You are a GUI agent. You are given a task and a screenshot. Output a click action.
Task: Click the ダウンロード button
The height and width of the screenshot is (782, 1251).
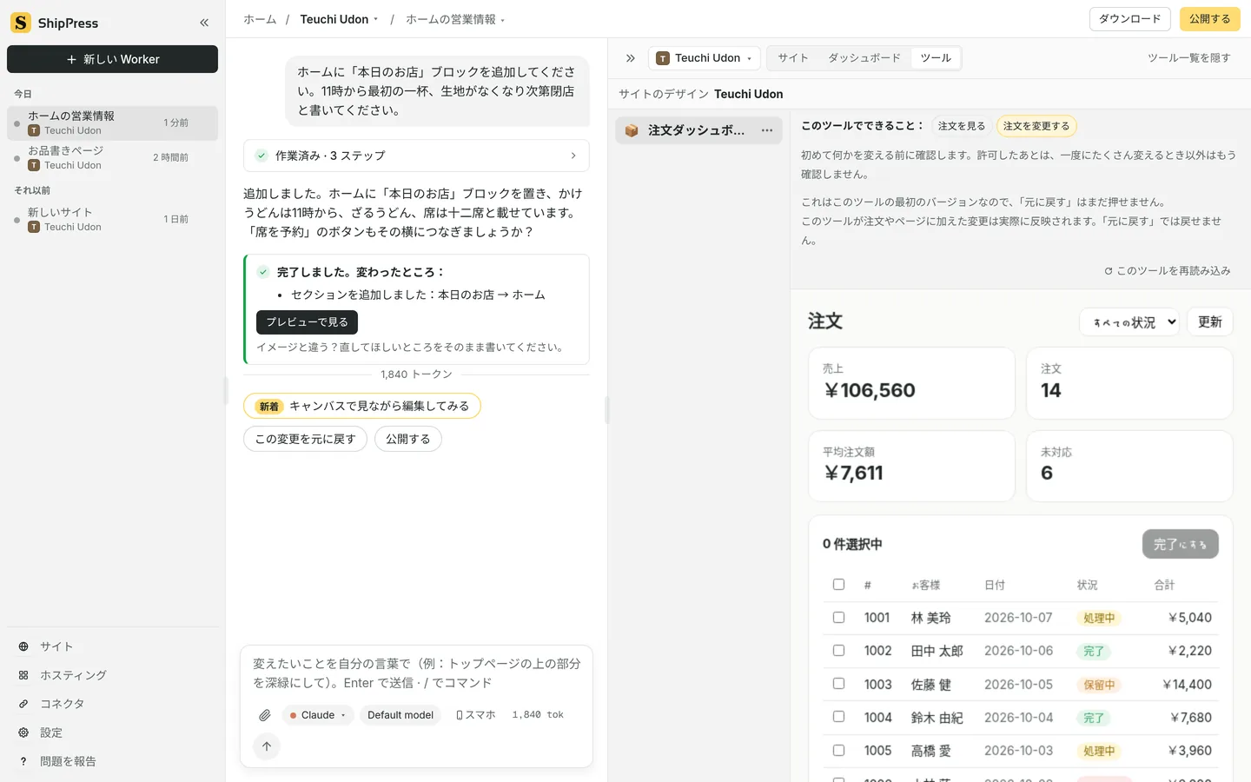pyautogui.click(x=1129, y=19)
